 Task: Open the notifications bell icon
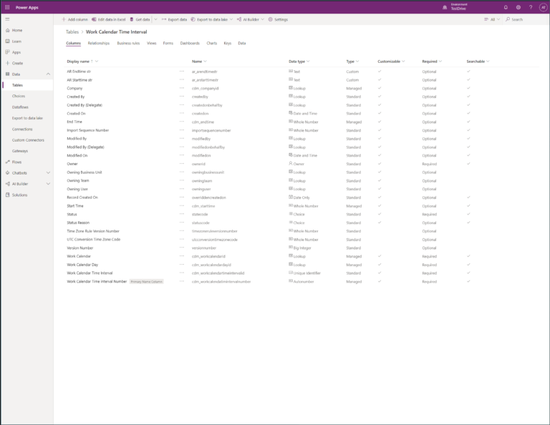pyautogui.click(x=506, y=7)
